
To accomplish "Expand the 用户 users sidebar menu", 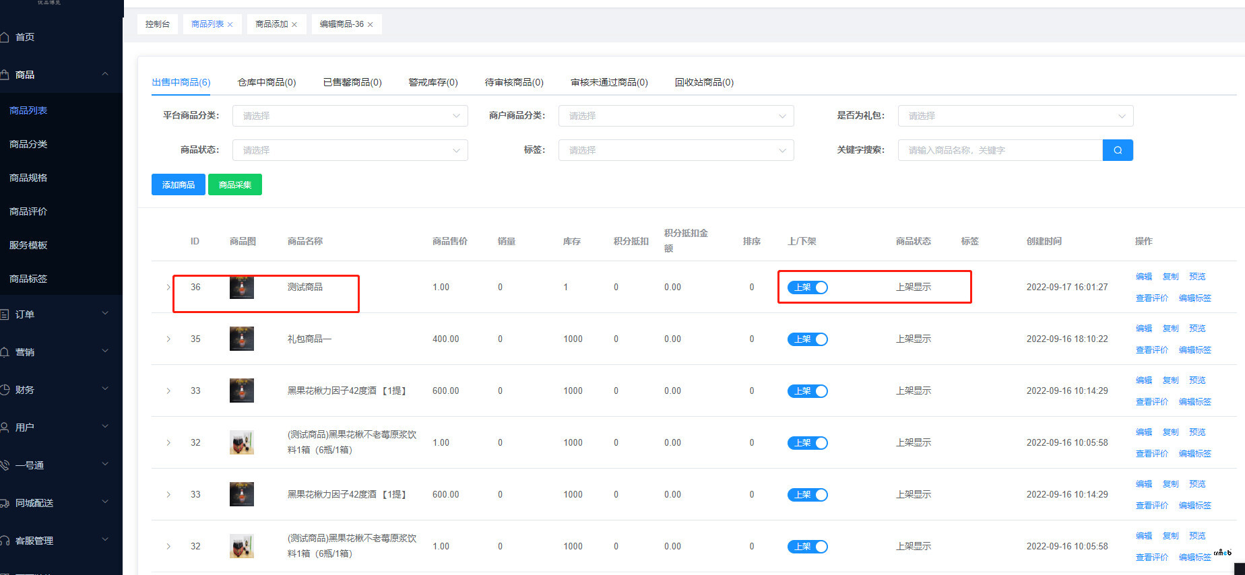I will 54,428.
